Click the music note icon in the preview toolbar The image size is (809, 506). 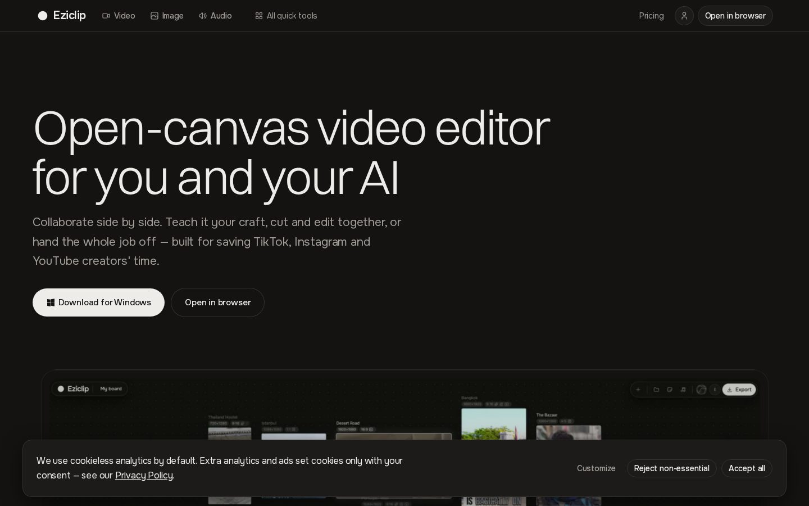tap(683, 390)
